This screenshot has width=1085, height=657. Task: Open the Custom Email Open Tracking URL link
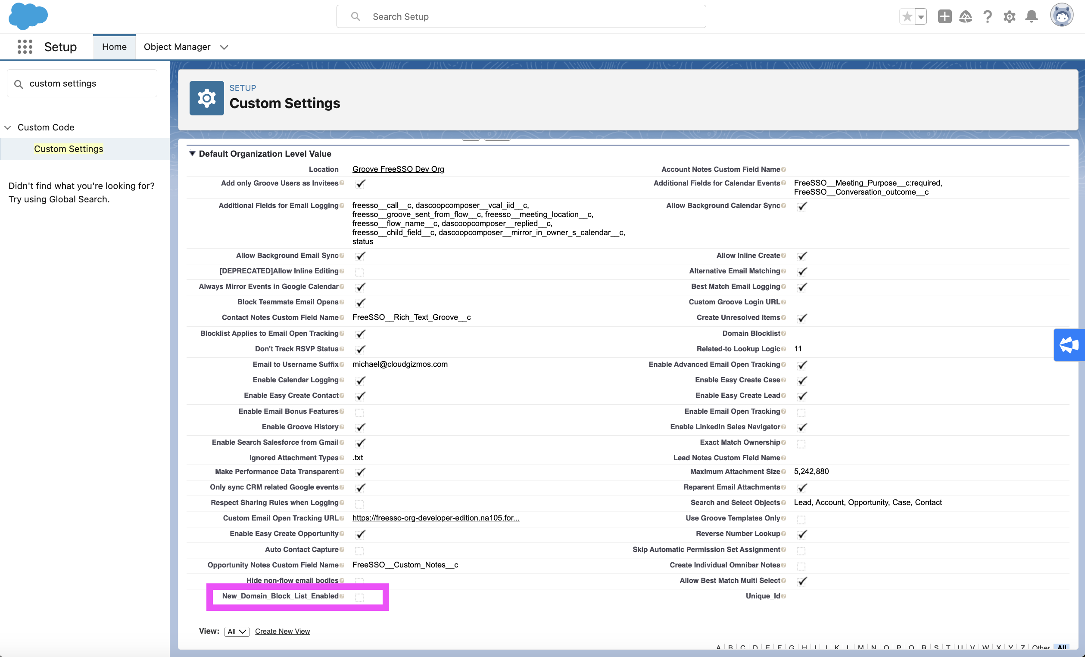pos(436,518)
